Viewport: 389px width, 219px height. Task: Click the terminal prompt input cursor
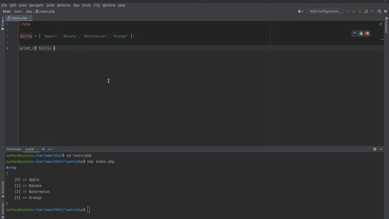pyautogui.click(x=89, y=210)
